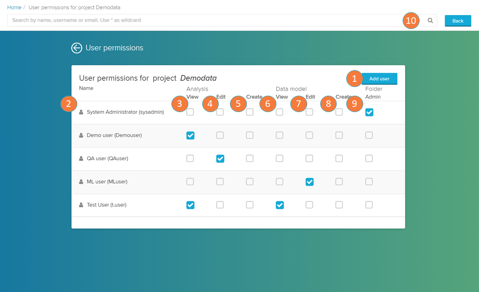Open the Home breadcrumb link
Screen dimensions: 479x292
point(14,7)
